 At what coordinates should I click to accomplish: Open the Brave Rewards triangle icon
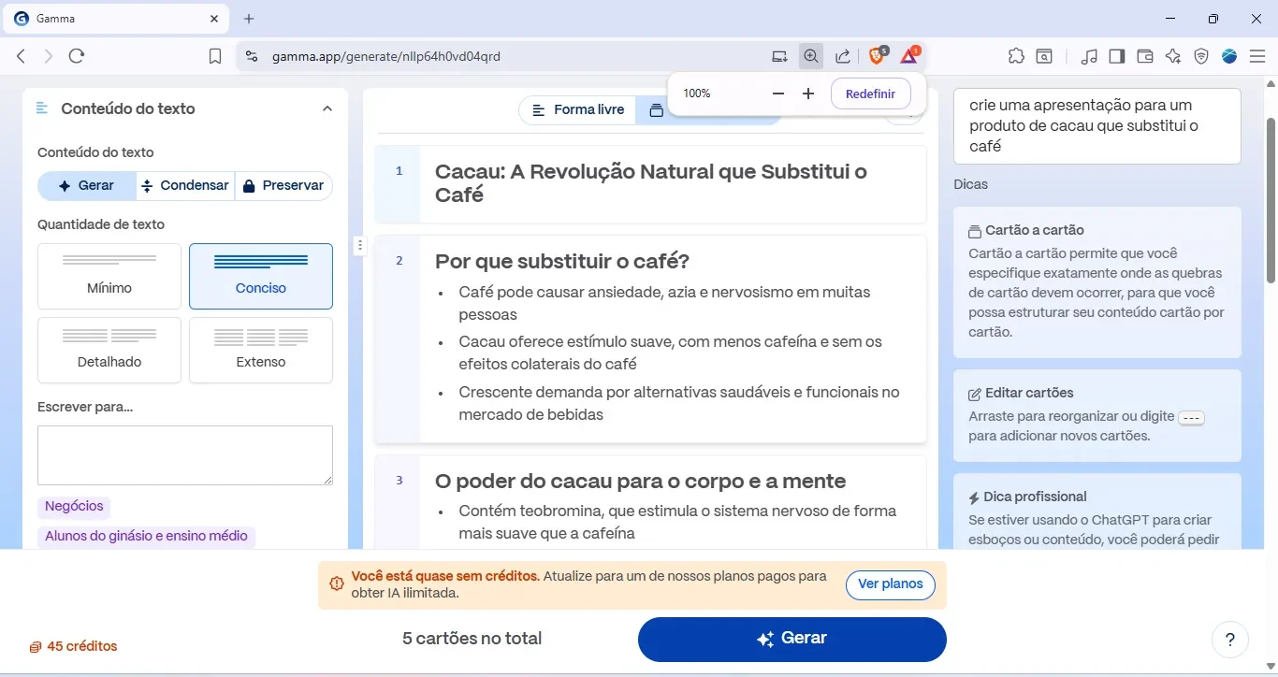click(x=910, y=56)
